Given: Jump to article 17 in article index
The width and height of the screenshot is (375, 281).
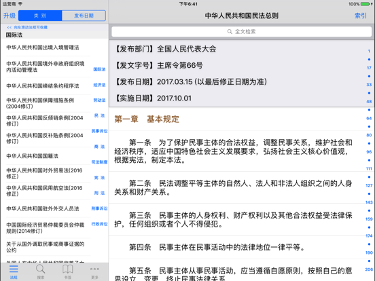Looking at the screenshot, I should 369,68.
